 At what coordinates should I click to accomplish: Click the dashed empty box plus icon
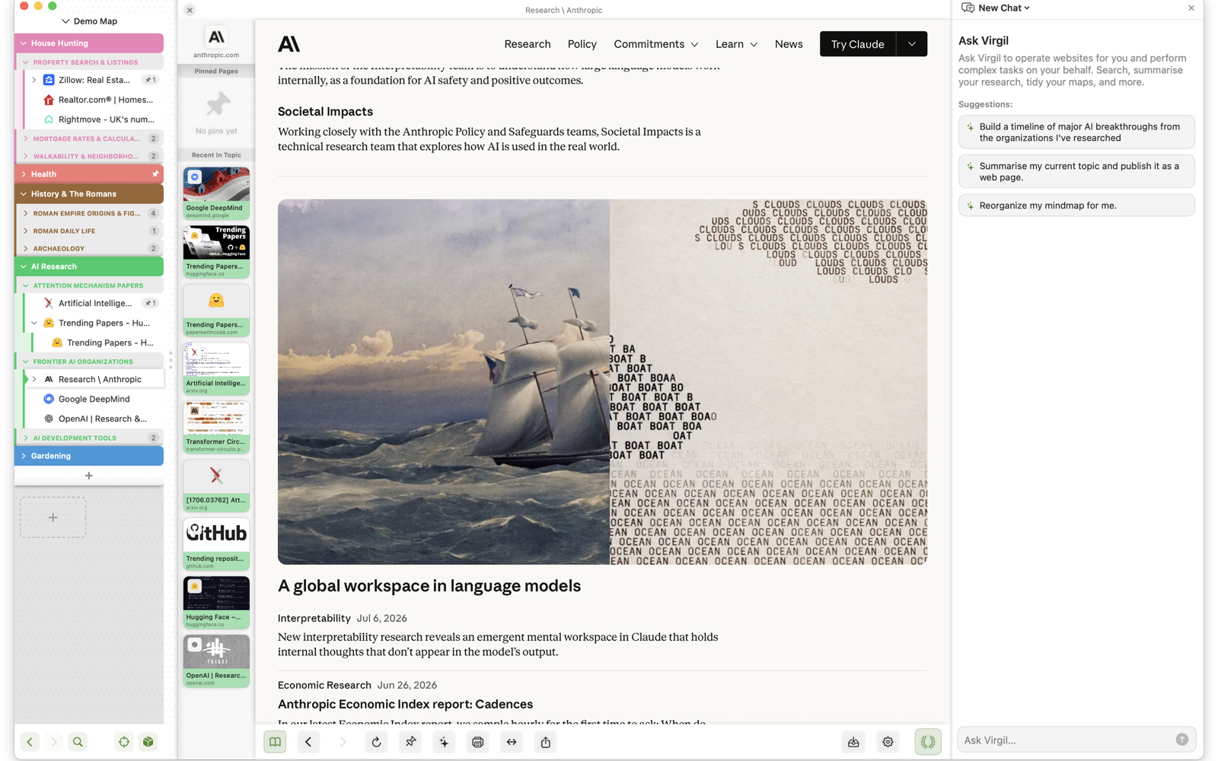tap(53, 517)
